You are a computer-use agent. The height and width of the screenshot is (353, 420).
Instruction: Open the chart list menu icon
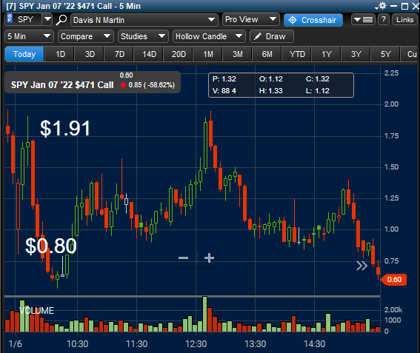click(364, 19)
